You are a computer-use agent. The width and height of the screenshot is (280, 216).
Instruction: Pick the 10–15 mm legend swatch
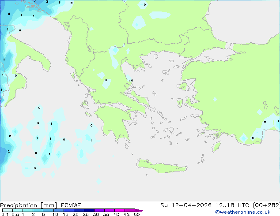[x=58, y=210]
